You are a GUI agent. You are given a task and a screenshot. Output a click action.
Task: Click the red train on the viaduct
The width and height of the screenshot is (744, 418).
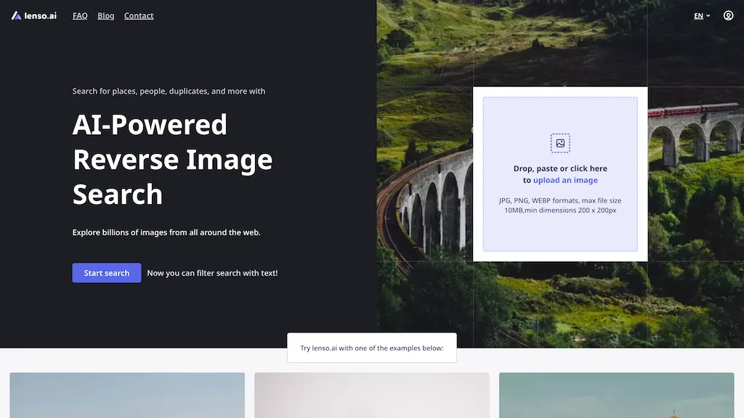point(692,110)
